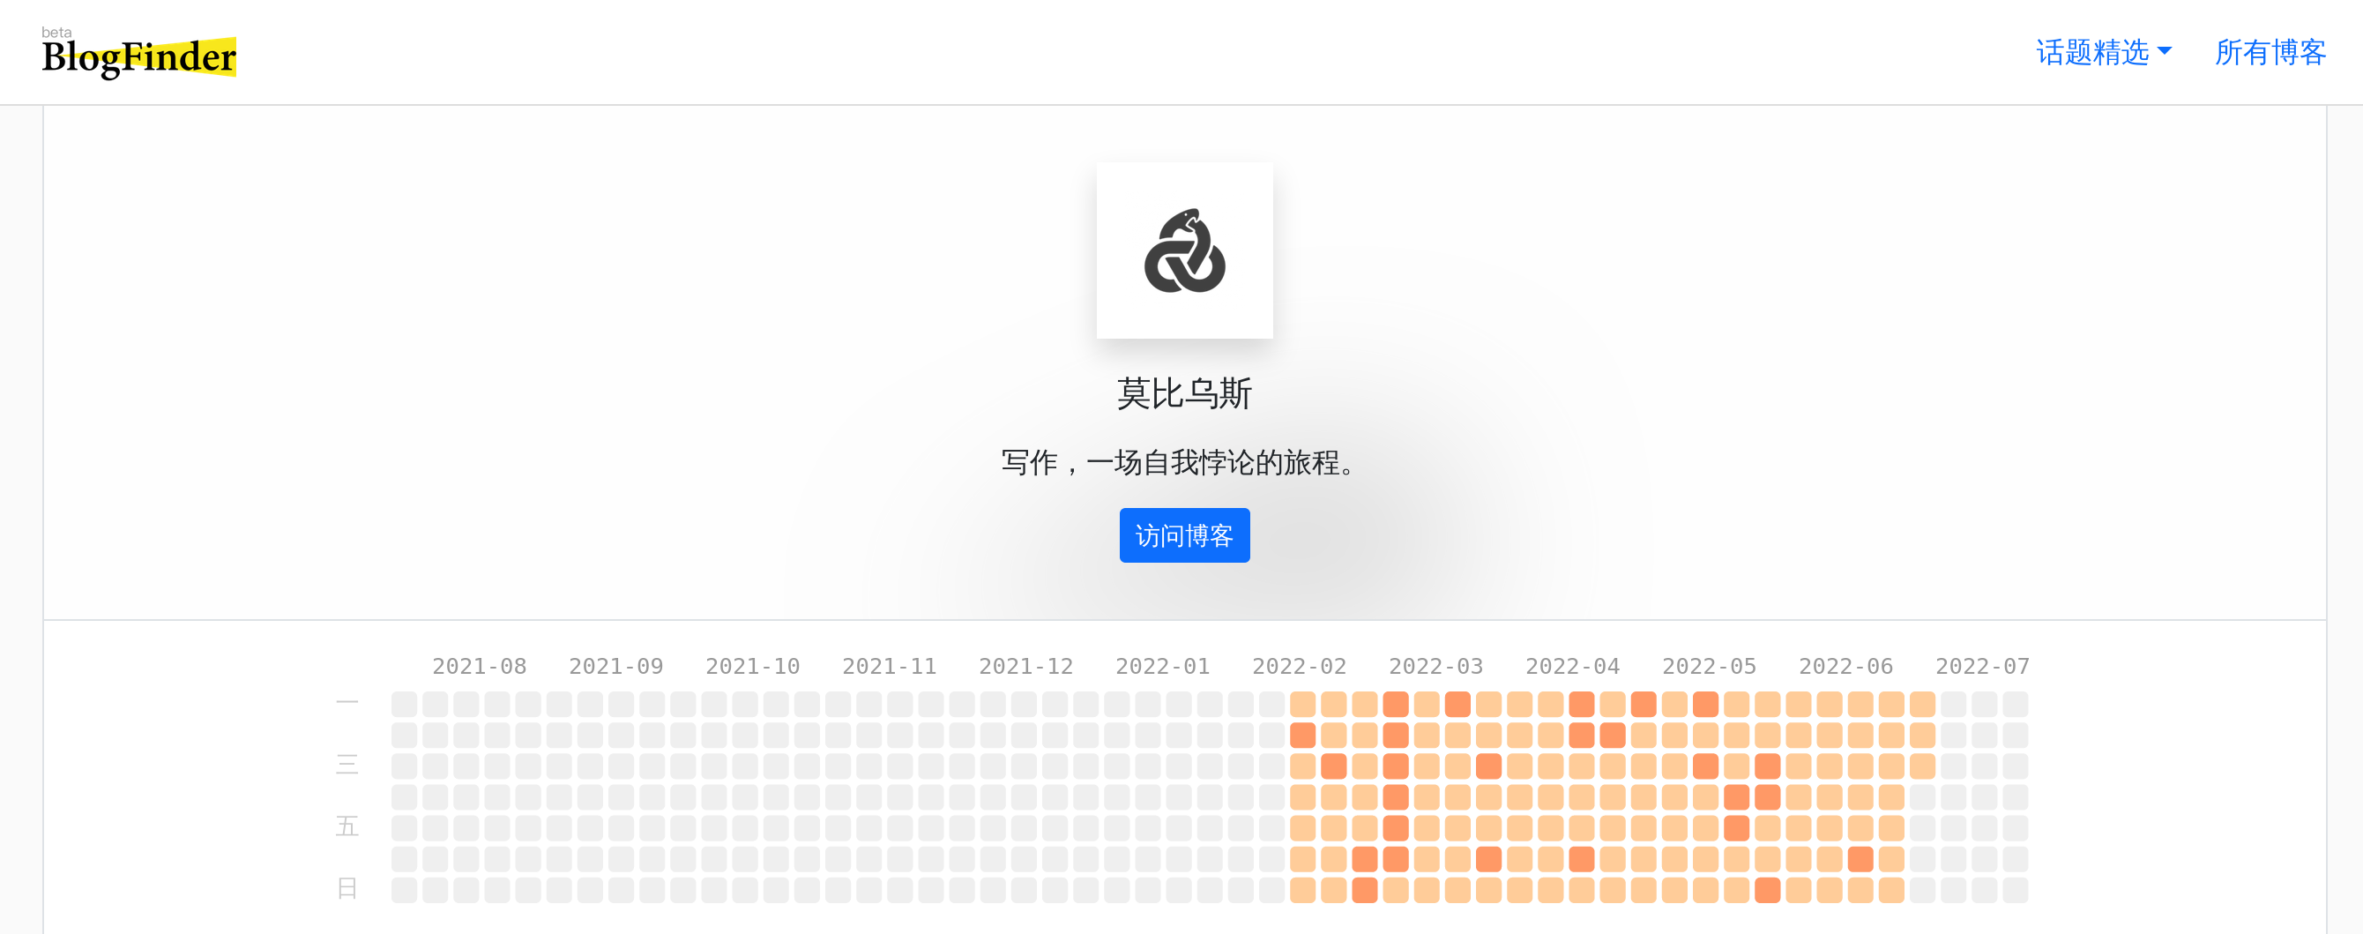Click the 访问博客 button

pyautogui.click(x=1184, y=536)
